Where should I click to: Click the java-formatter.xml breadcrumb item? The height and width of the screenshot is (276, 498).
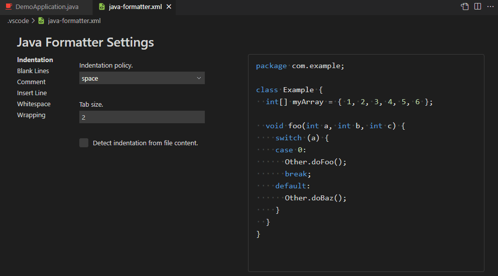[x=74, y=21]
